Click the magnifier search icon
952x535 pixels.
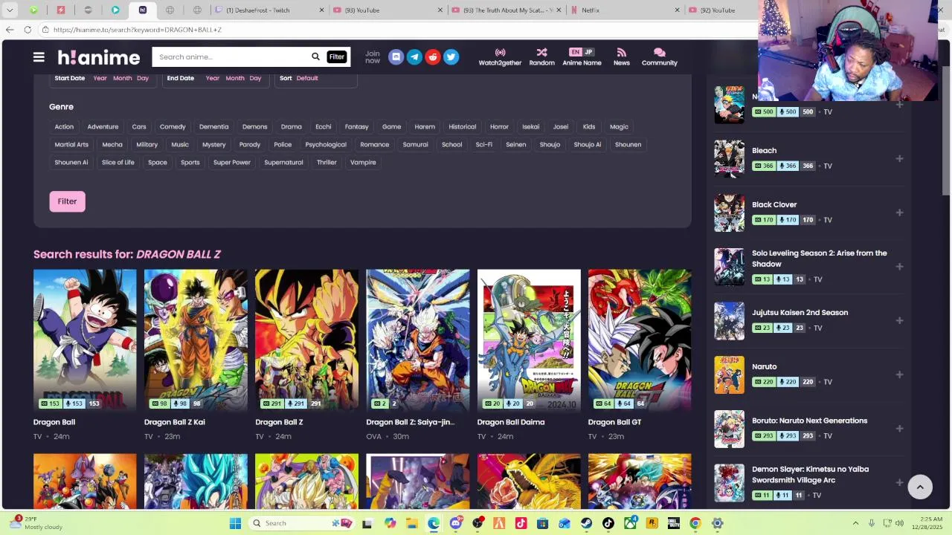pos(315,56)
